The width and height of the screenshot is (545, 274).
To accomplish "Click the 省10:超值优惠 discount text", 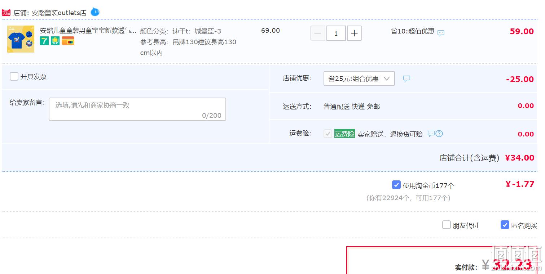I will [413, 31].
